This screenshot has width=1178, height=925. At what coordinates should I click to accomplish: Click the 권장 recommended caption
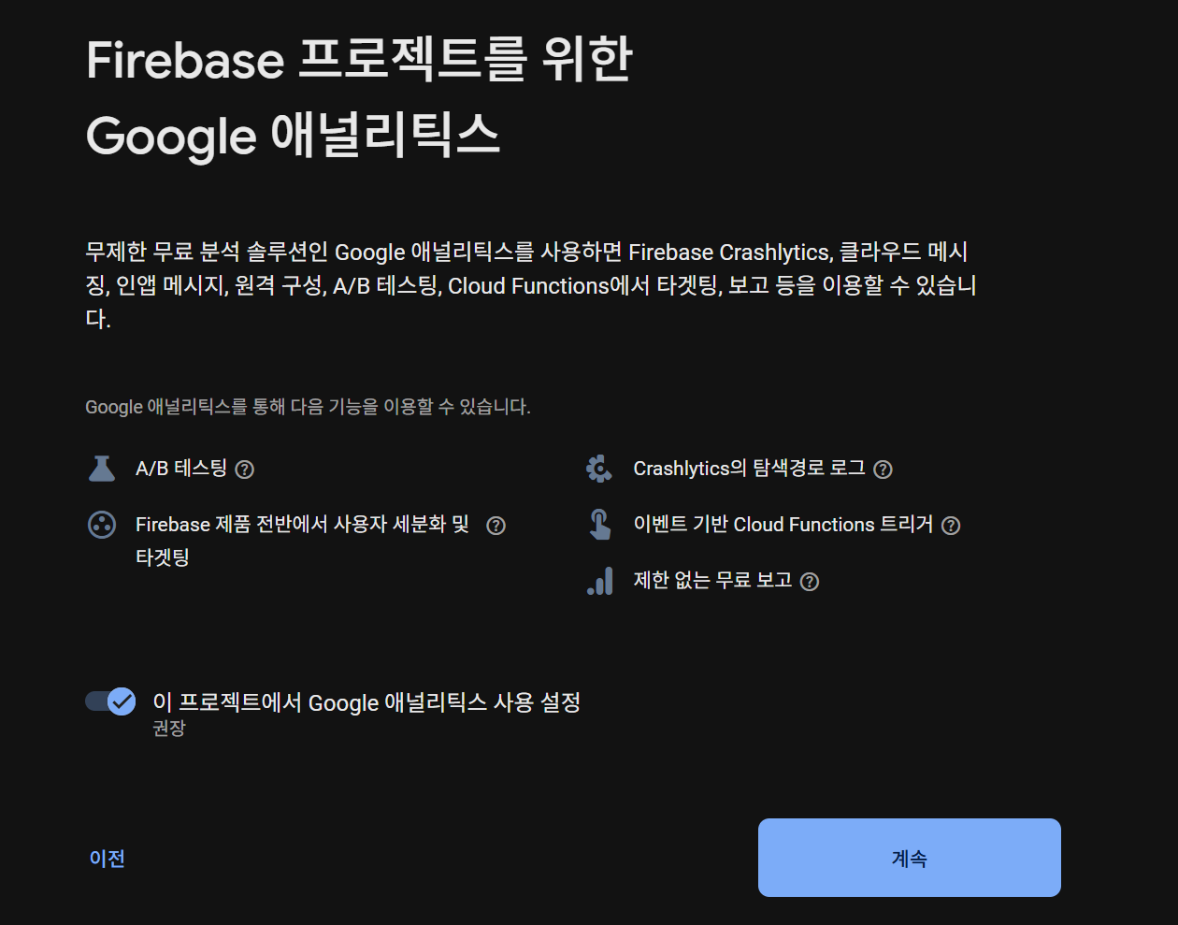point(169,728)
